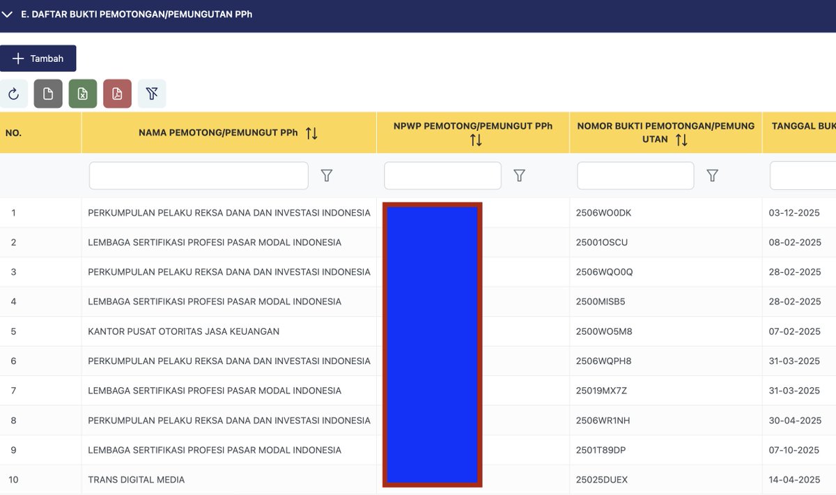Focus the NPWP filter input
836x495 pixels.
(x=442, y=175)
